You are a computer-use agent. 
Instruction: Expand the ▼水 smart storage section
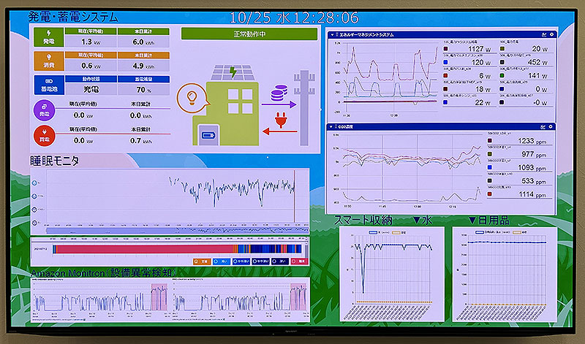423,219
